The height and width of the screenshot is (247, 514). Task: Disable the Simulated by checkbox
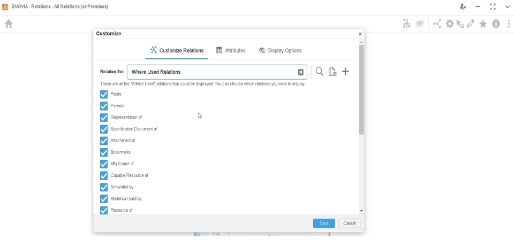(104, 187)
